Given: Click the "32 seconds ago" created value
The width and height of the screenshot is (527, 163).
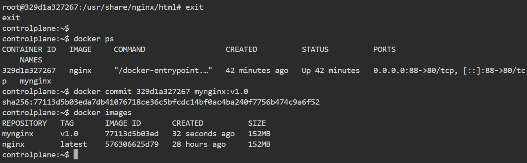Looking at the screenshot, I should [x=203, y=134].
